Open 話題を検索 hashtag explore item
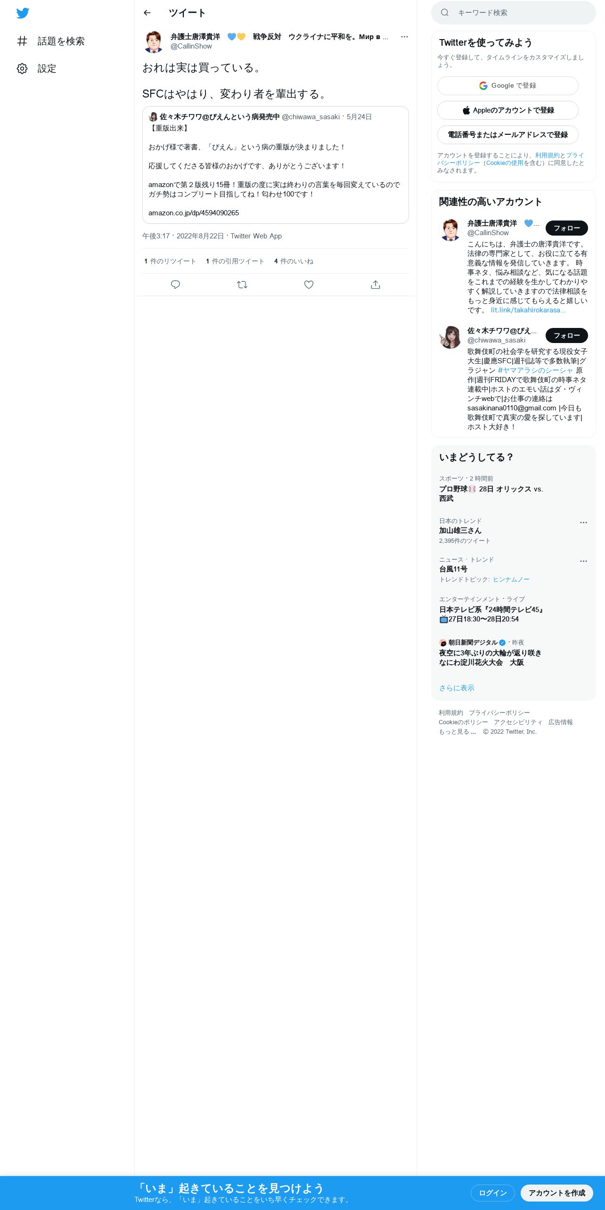Screen dimensions: 605x1210 [x=51, y=41]
